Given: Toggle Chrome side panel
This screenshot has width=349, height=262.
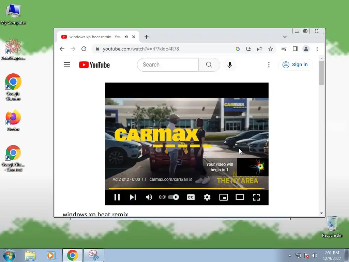Looking at the screenshot, I should [x=295, y=49].
